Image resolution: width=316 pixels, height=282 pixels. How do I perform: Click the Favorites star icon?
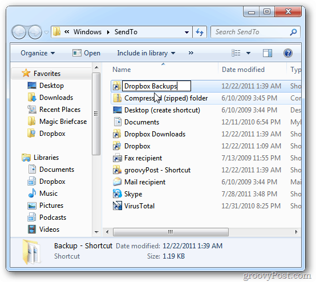[26, 73]
